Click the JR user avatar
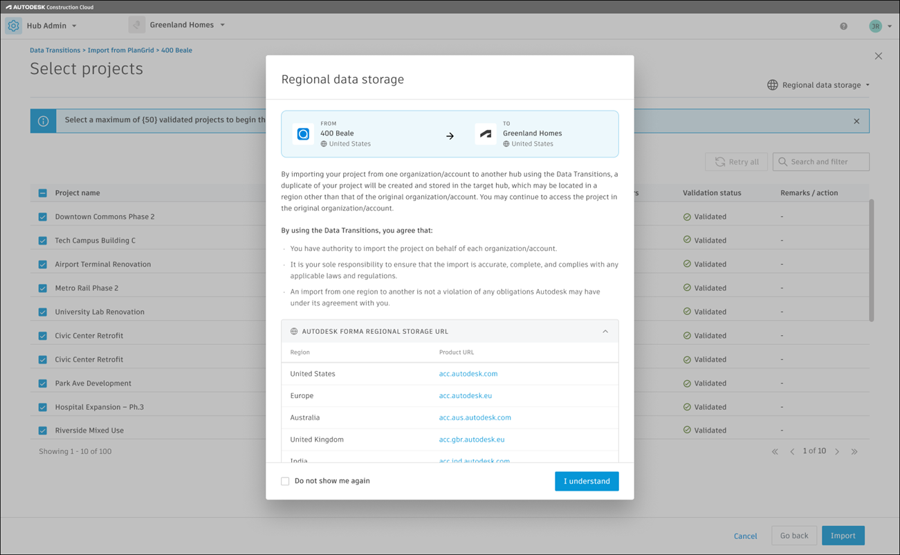The width and height of the screenshot is (900, 555). [876, 26]
